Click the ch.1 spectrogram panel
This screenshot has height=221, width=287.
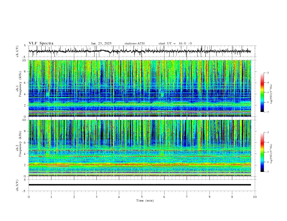pos(140,88)
